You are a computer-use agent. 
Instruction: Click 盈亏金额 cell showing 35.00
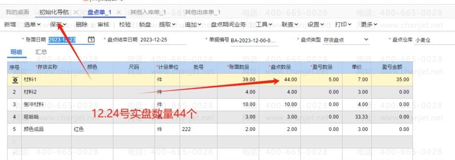[x=392, y=80]
